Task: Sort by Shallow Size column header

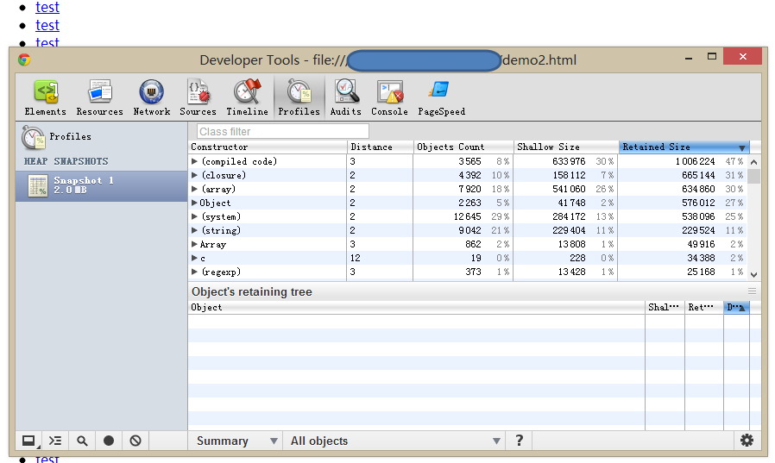Action: click(565, 147)
